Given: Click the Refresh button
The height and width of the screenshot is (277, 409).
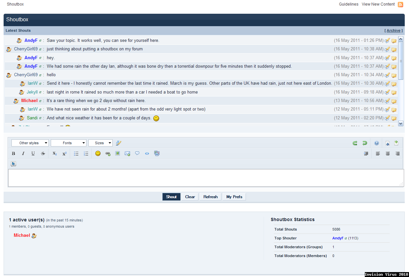Looking at the screenshot, I should click(x=211, y=197).
